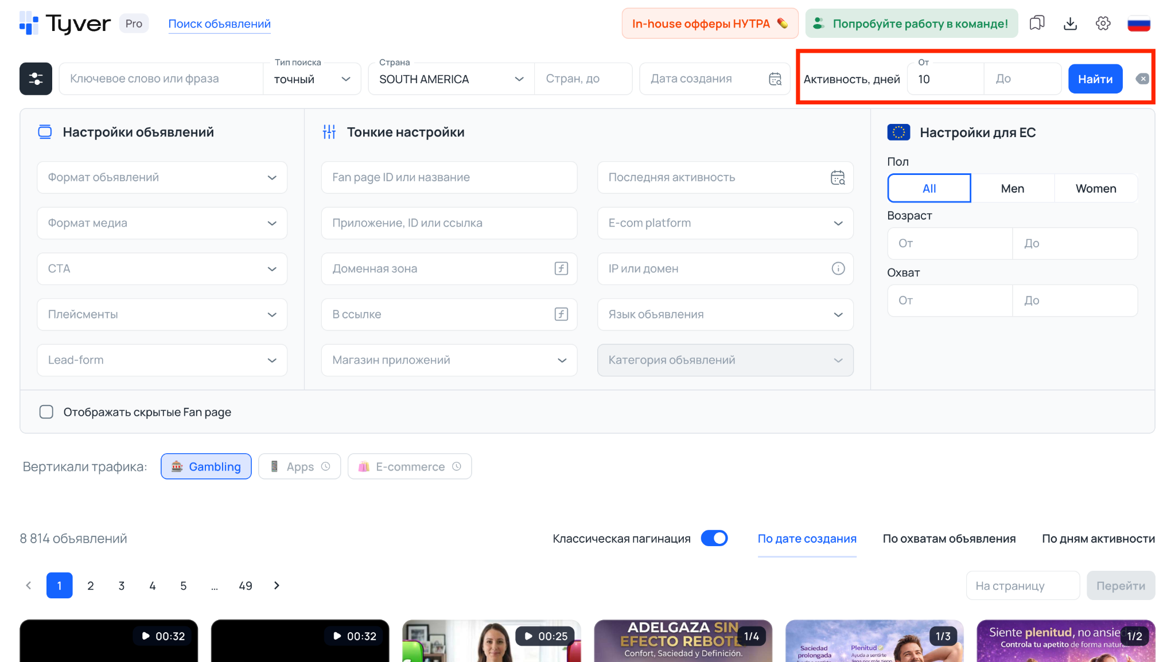The height and width of the screenshot is (662, 1175).
Task: Open In-house офферы НУТРА banner
Action: pos(709,24)
